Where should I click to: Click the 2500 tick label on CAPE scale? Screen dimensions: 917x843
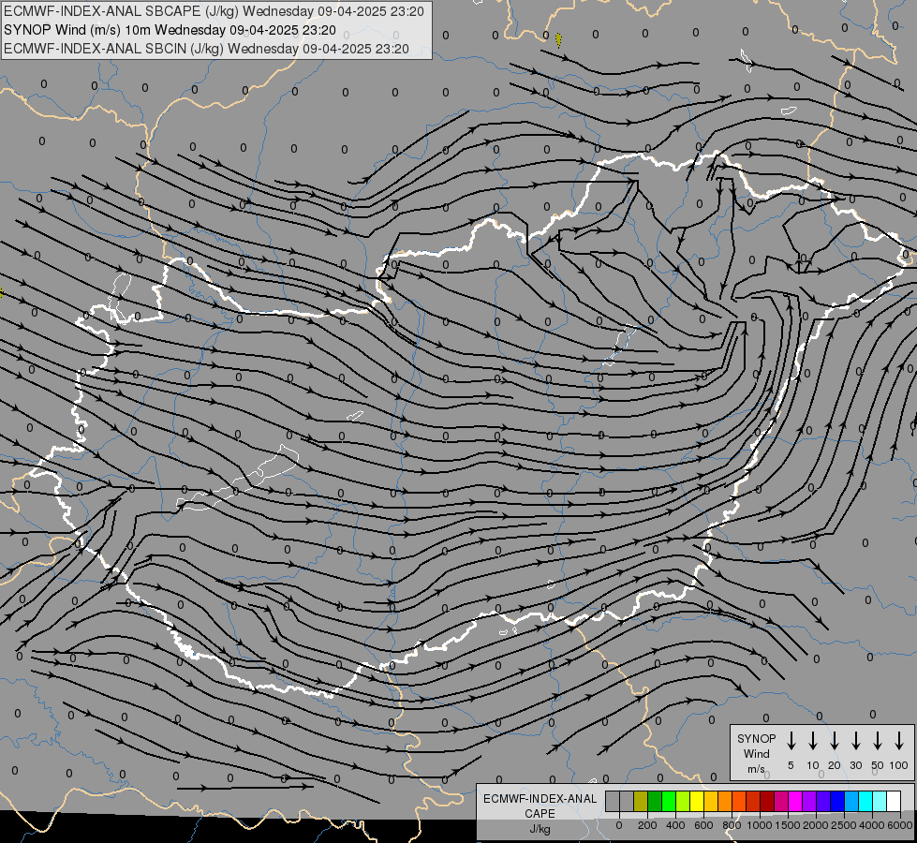coord(844,825)
